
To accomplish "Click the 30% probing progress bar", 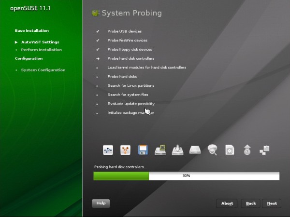I will tap(187, 176).
